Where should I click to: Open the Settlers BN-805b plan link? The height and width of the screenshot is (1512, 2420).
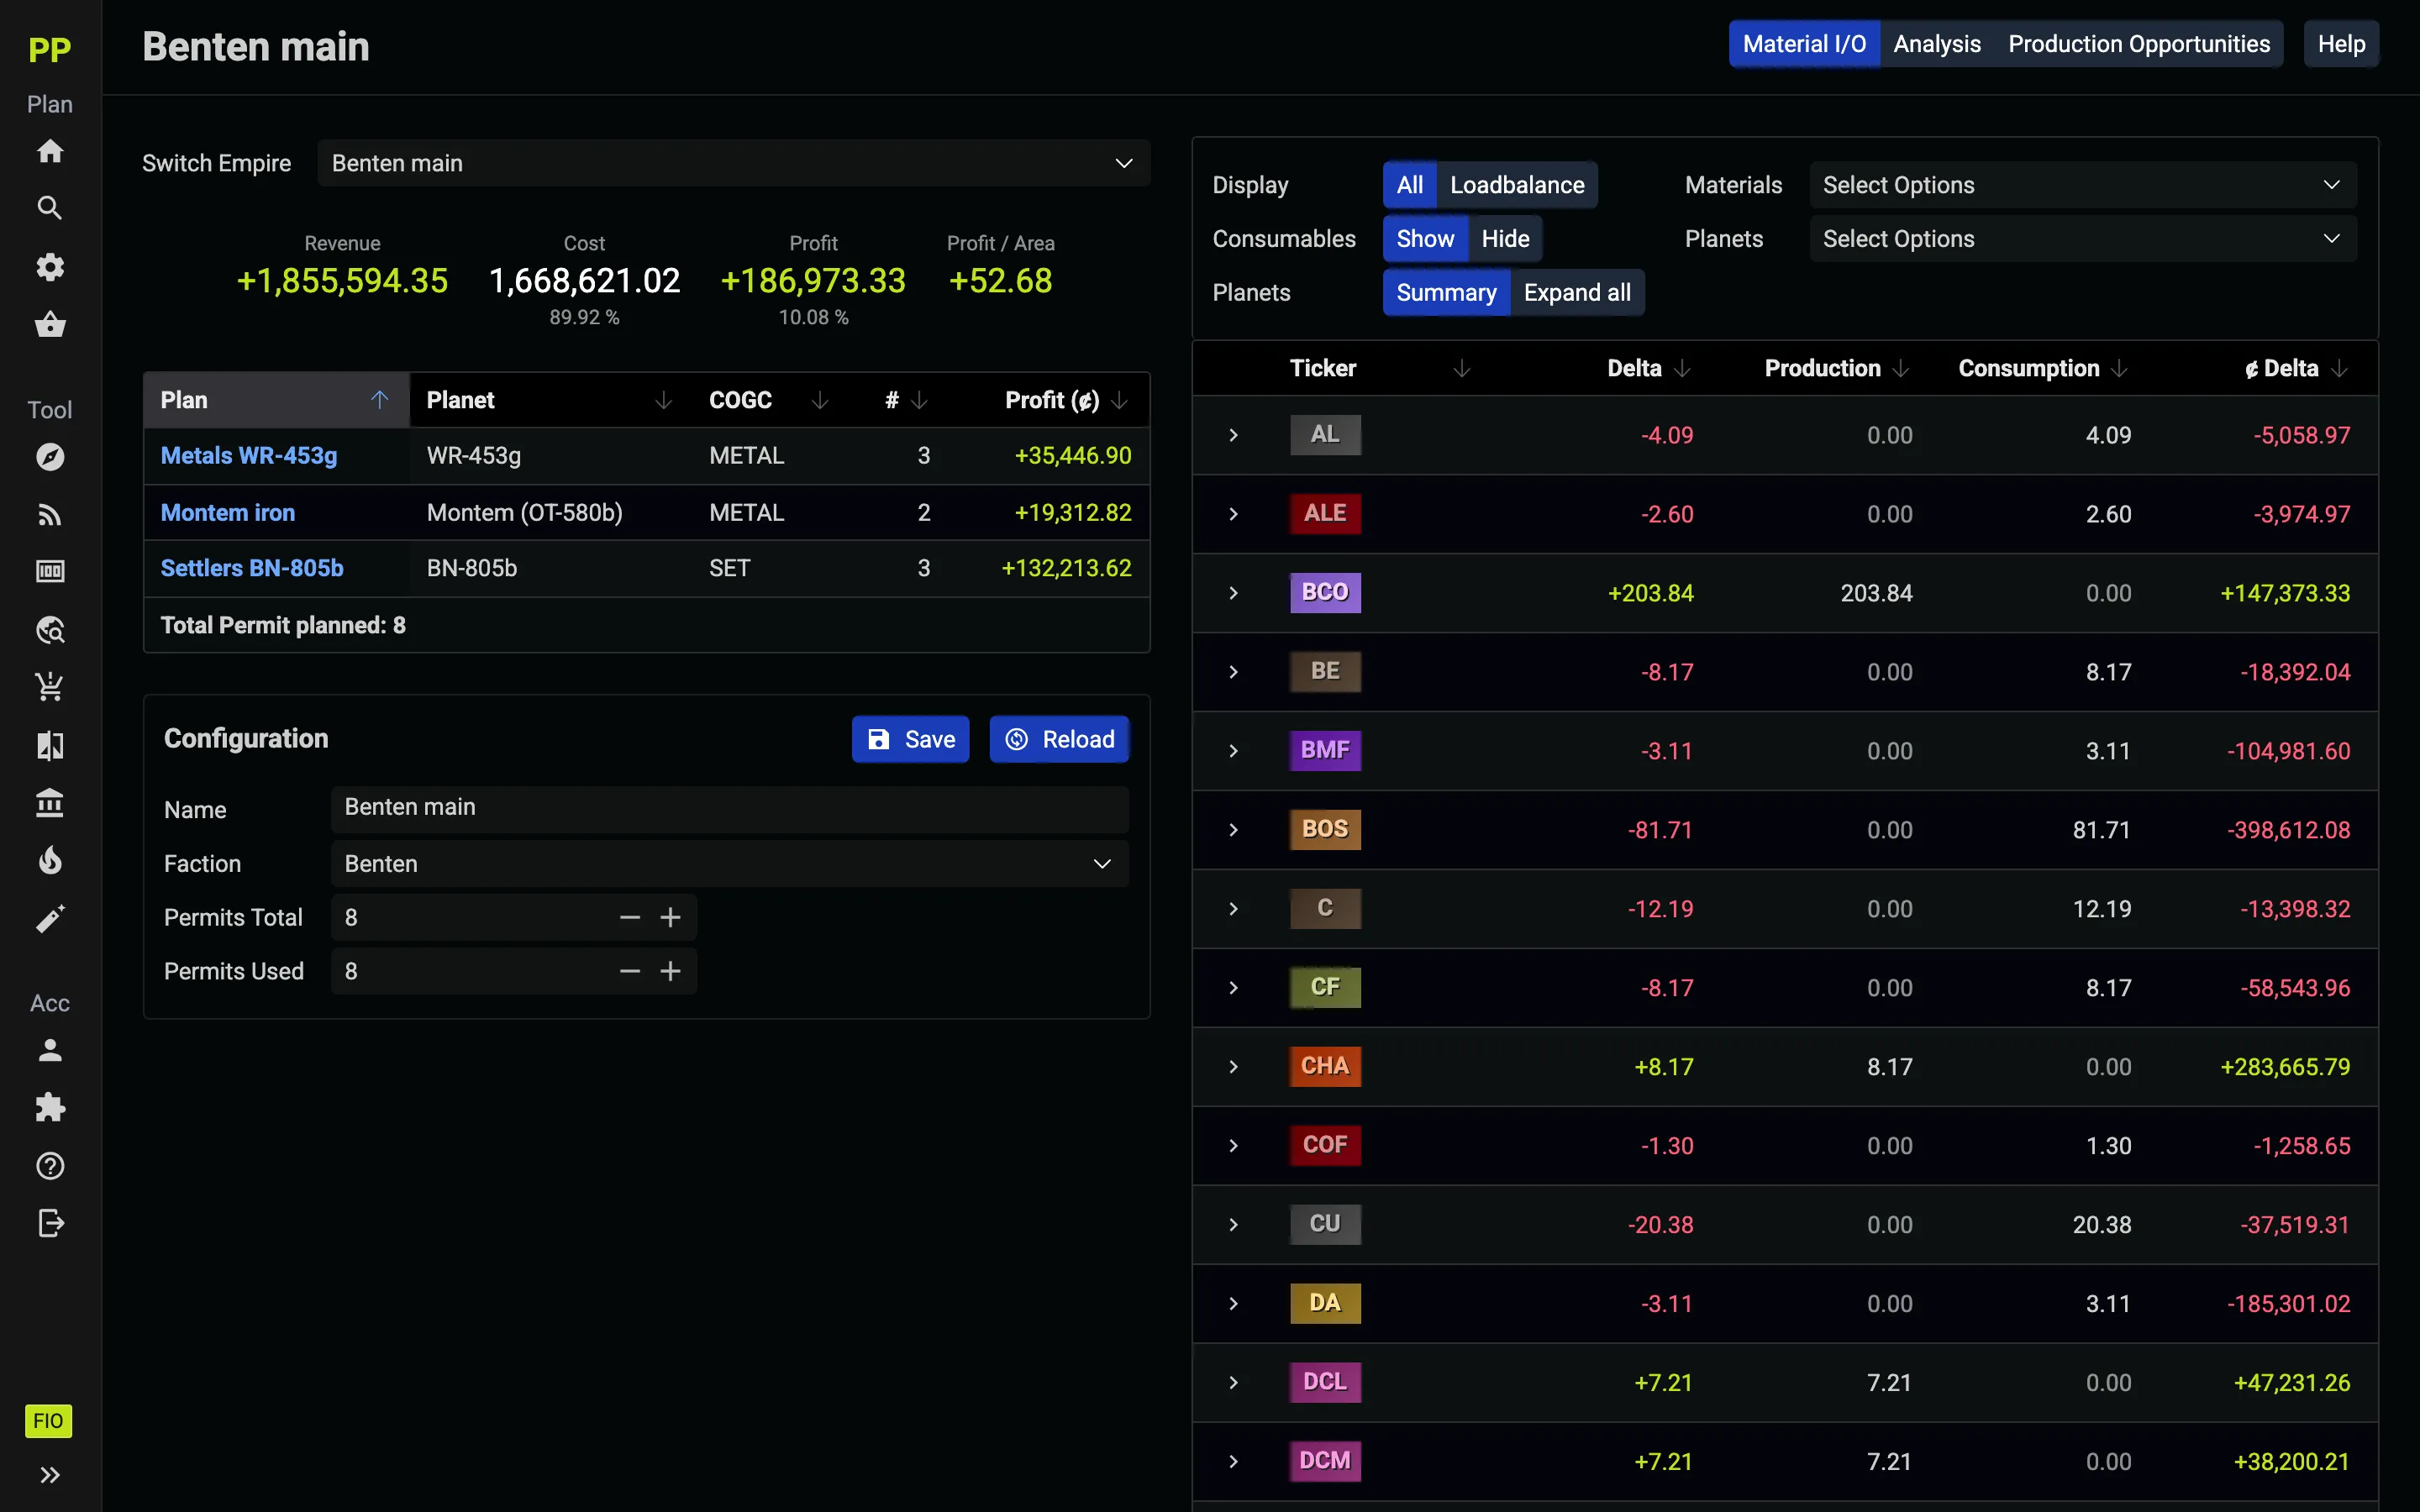(x=252, y=568)
